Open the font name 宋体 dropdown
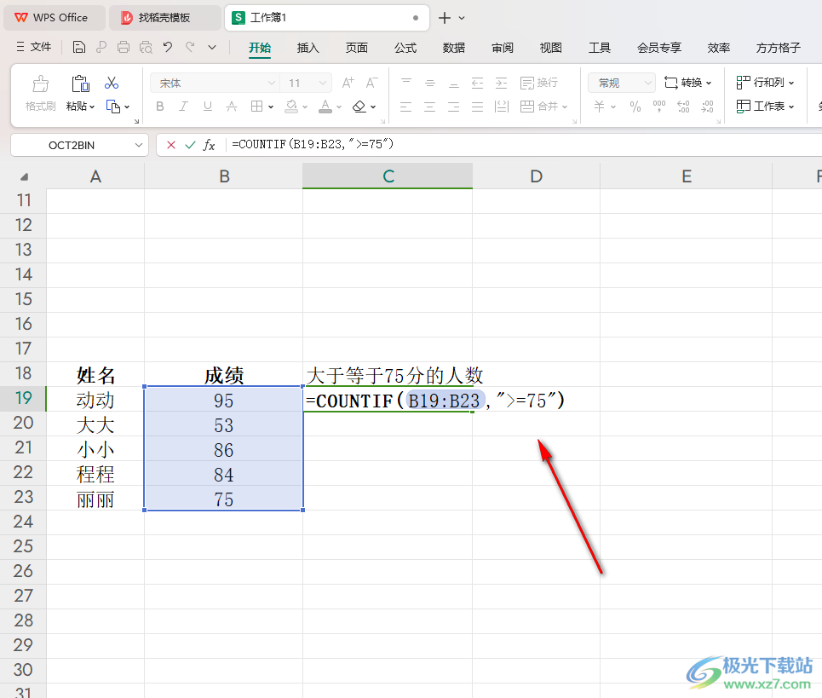 click(x=271, y=83)
